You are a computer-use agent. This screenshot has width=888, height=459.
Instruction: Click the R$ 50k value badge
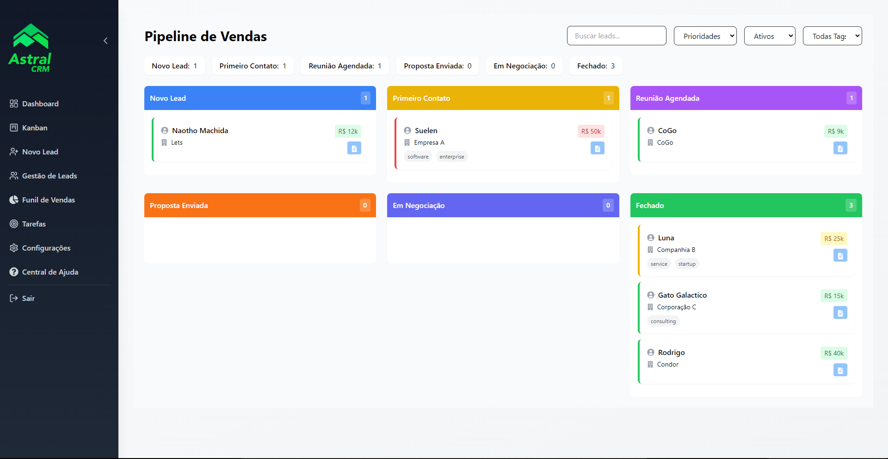coord(591,131)
